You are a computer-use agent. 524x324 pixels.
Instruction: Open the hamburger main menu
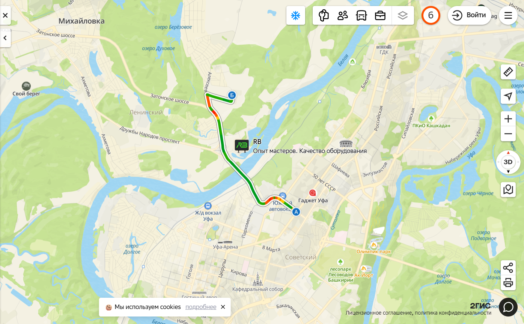508,15
